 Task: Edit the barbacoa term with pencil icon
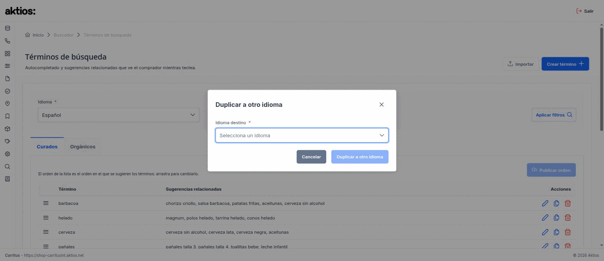coord(545,203)
